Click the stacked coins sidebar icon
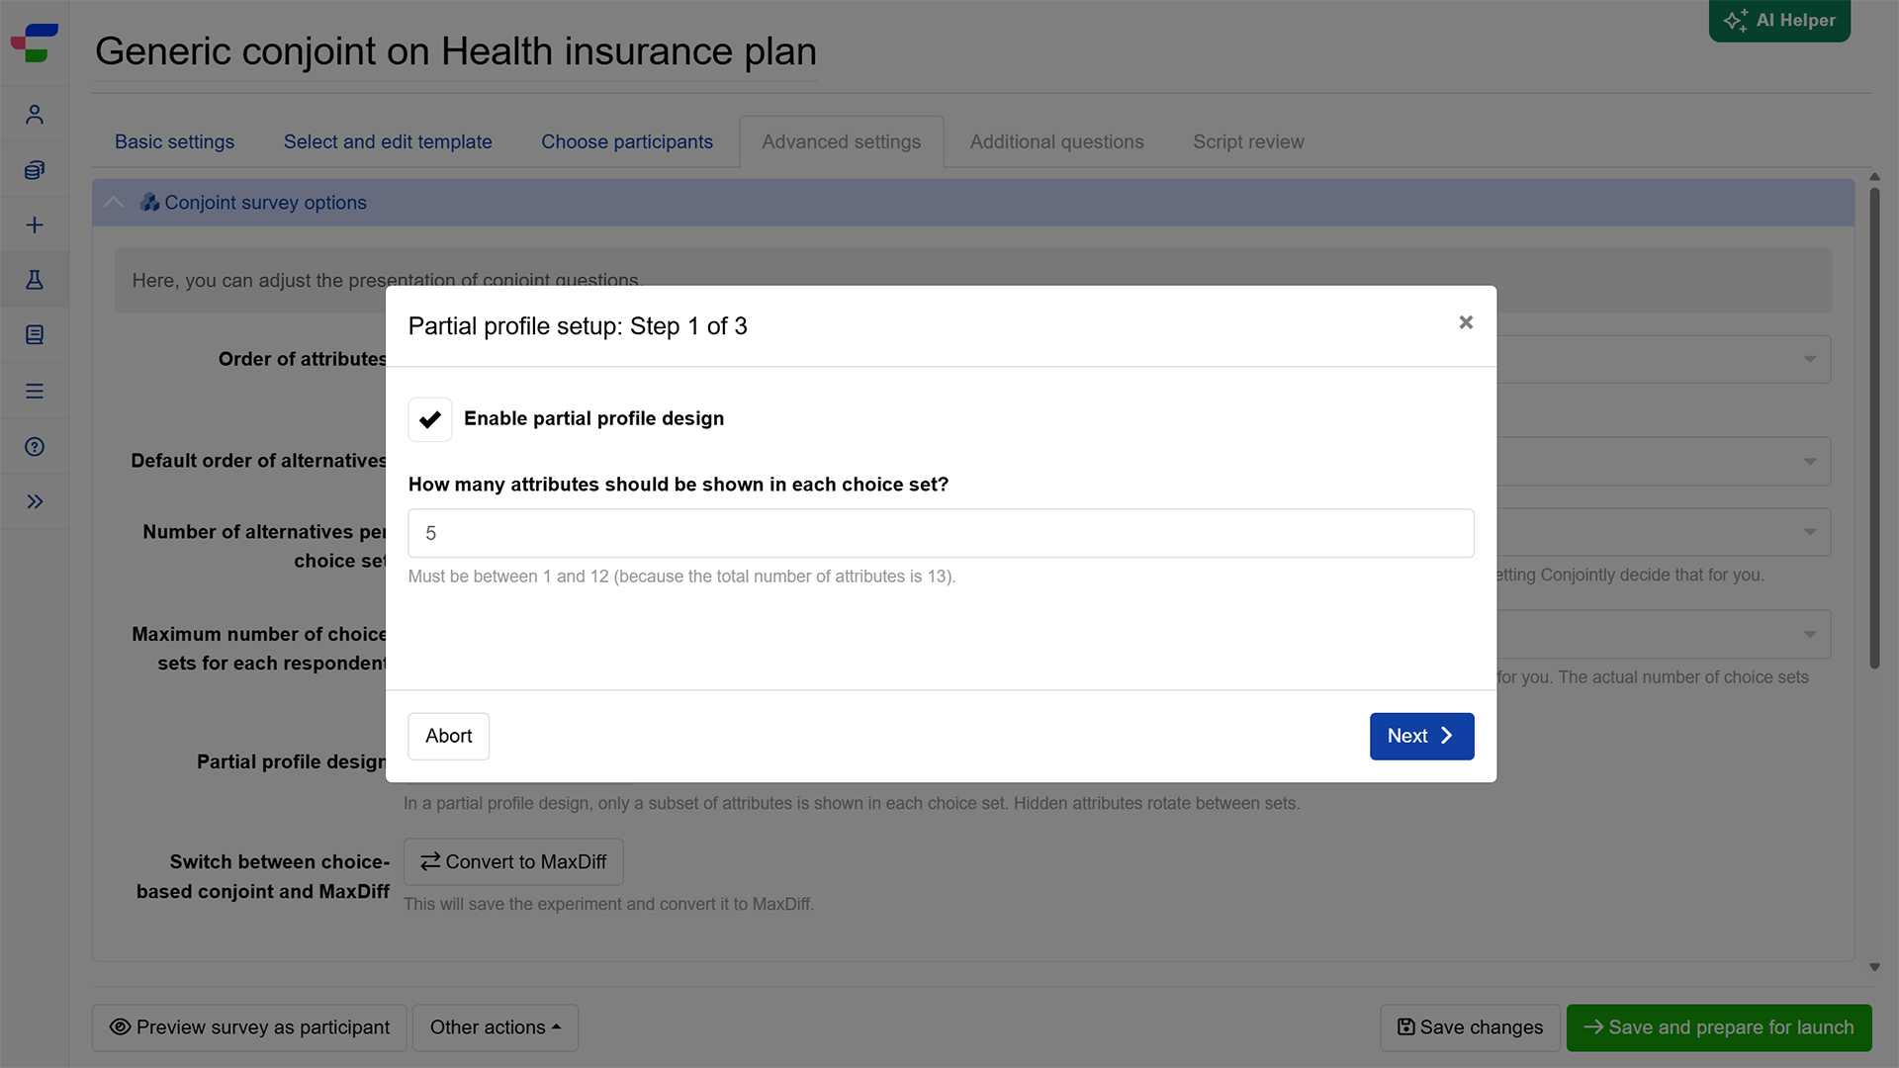The width and height of the screenshot is (1899, 1068). click(x=35, y=170)
